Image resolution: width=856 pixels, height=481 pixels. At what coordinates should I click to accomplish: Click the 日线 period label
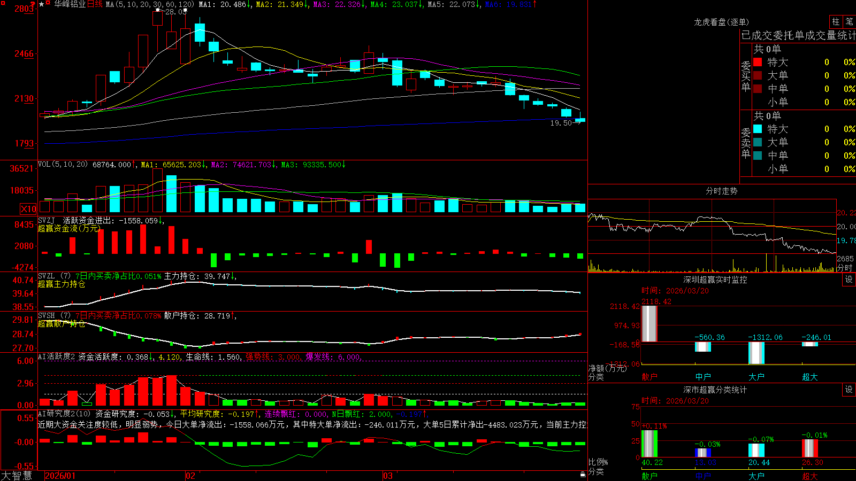tap(95, 4)
